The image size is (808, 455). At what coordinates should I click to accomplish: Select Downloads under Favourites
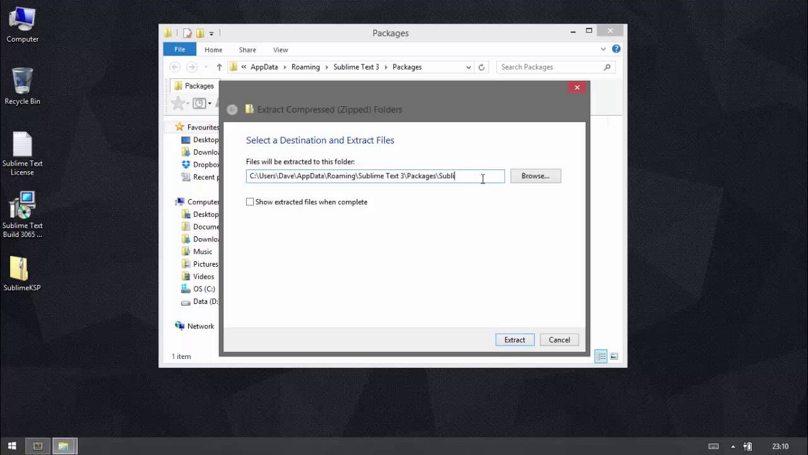200,152
